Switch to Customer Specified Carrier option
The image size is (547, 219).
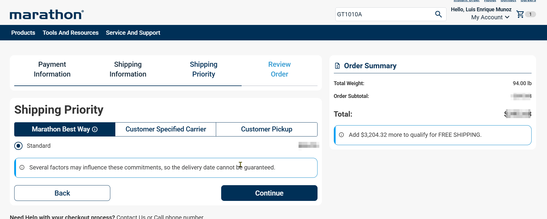coord(166,129)
